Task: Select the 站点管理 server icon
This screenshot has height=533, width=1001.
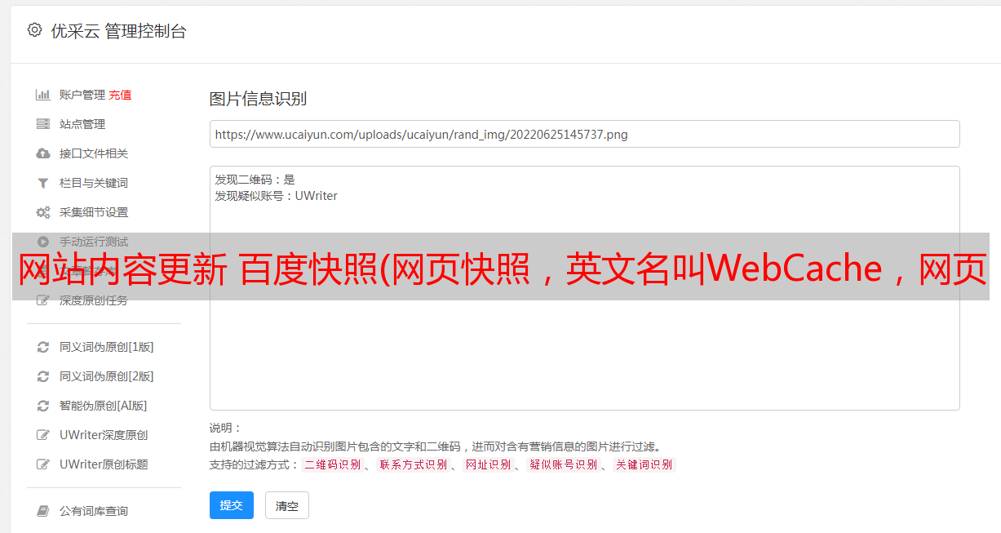Action: [x=43, y=124]
